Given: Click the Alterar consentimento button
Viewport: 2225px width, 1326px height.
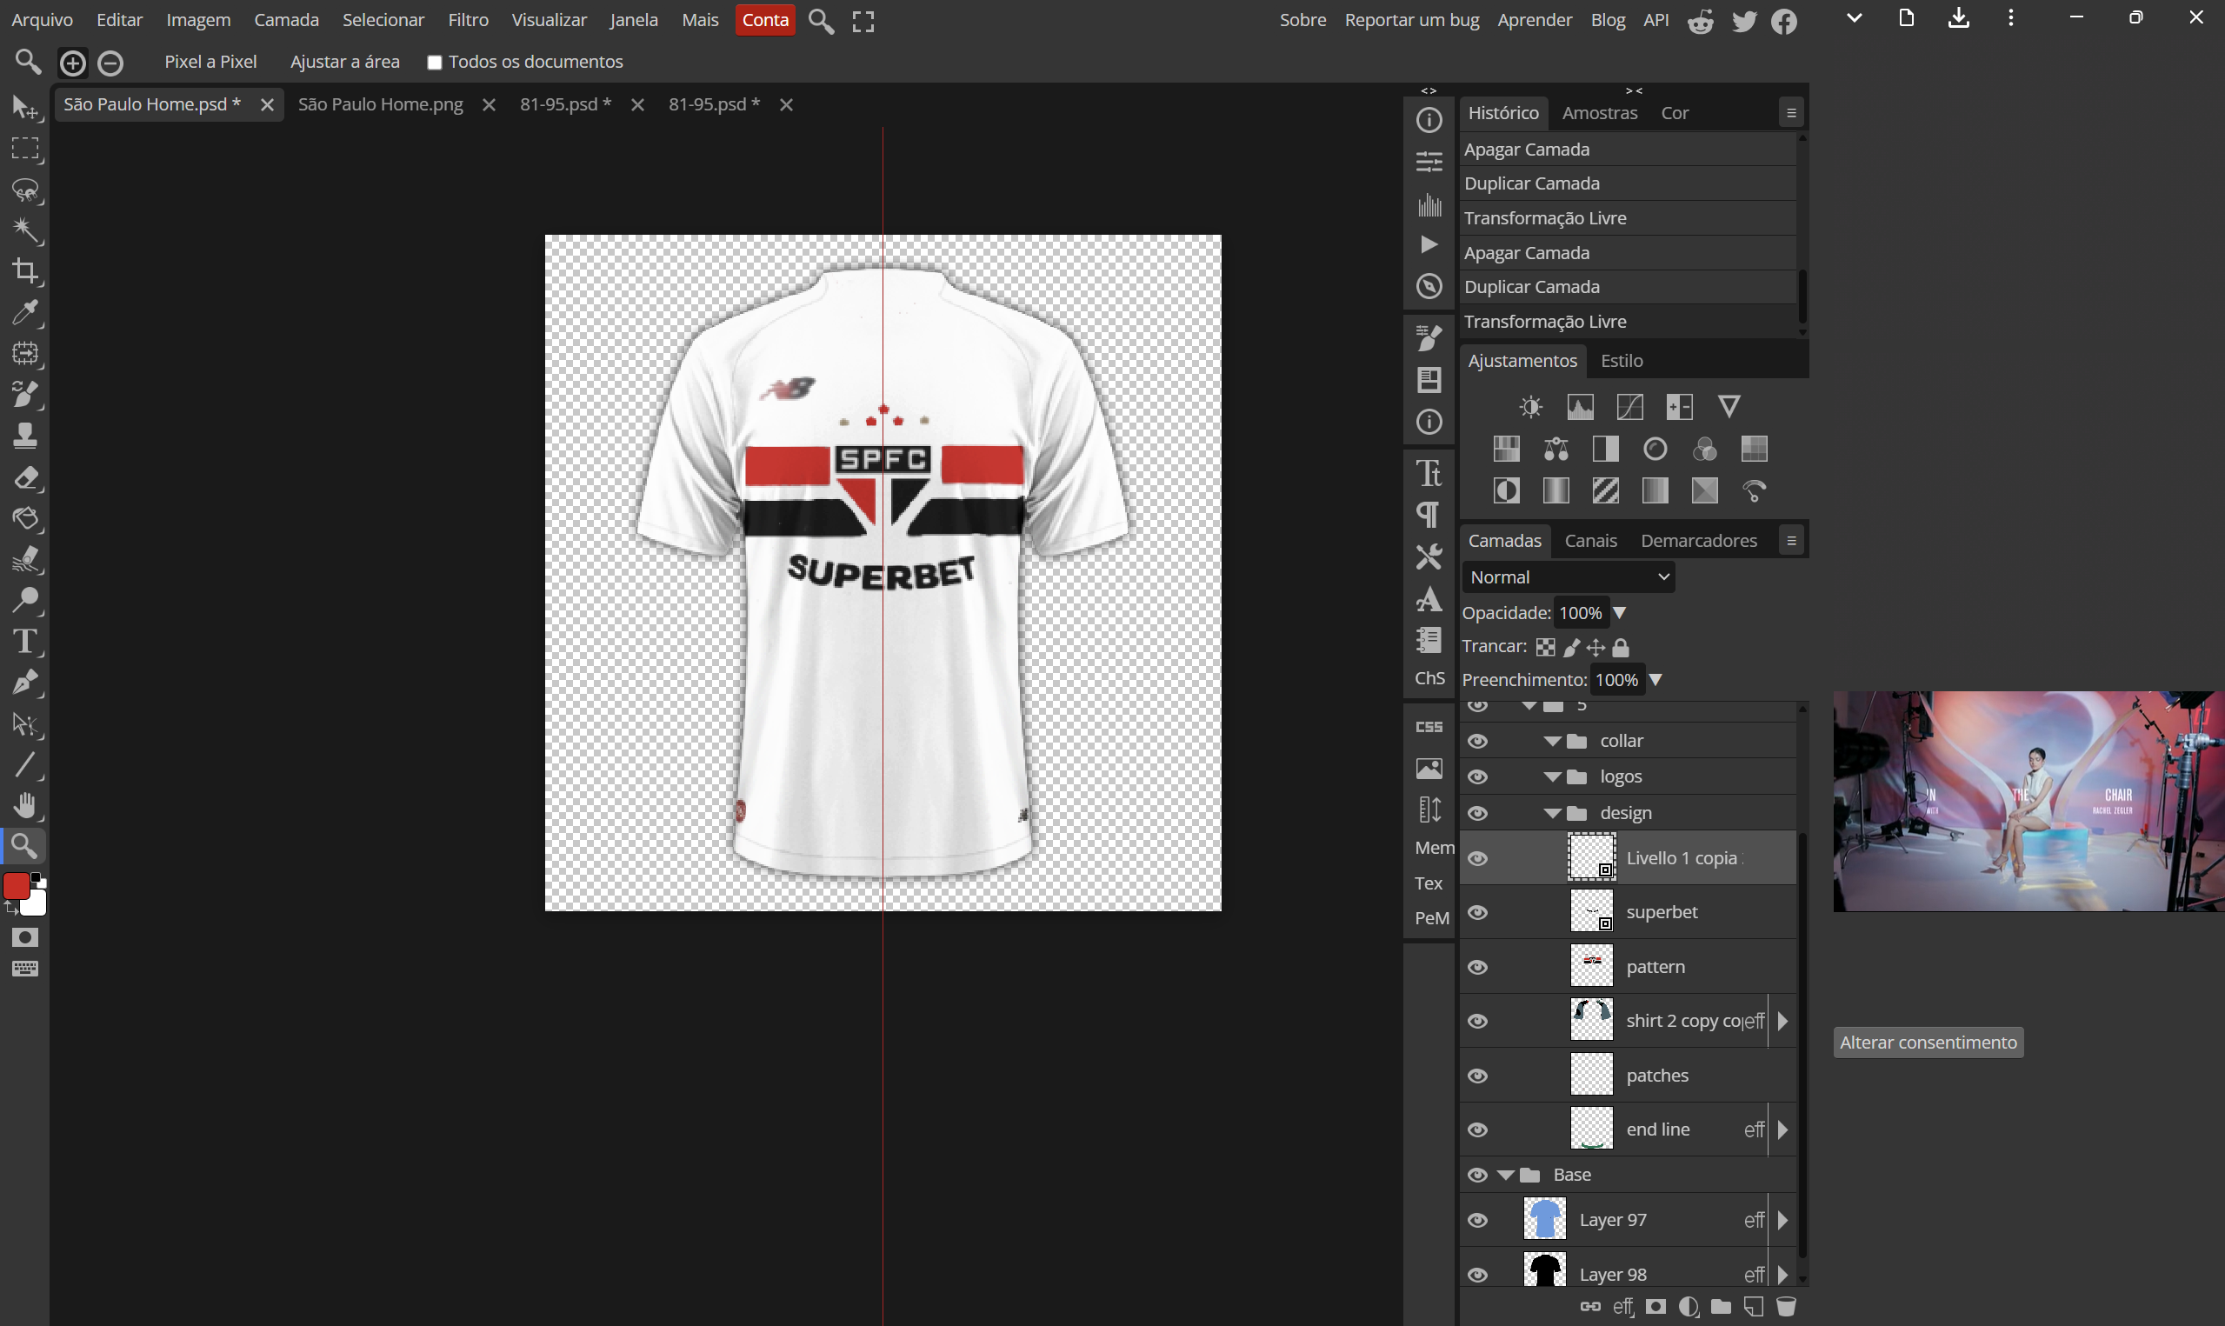Looking at the screenshot, I should coord(1928,1042).
